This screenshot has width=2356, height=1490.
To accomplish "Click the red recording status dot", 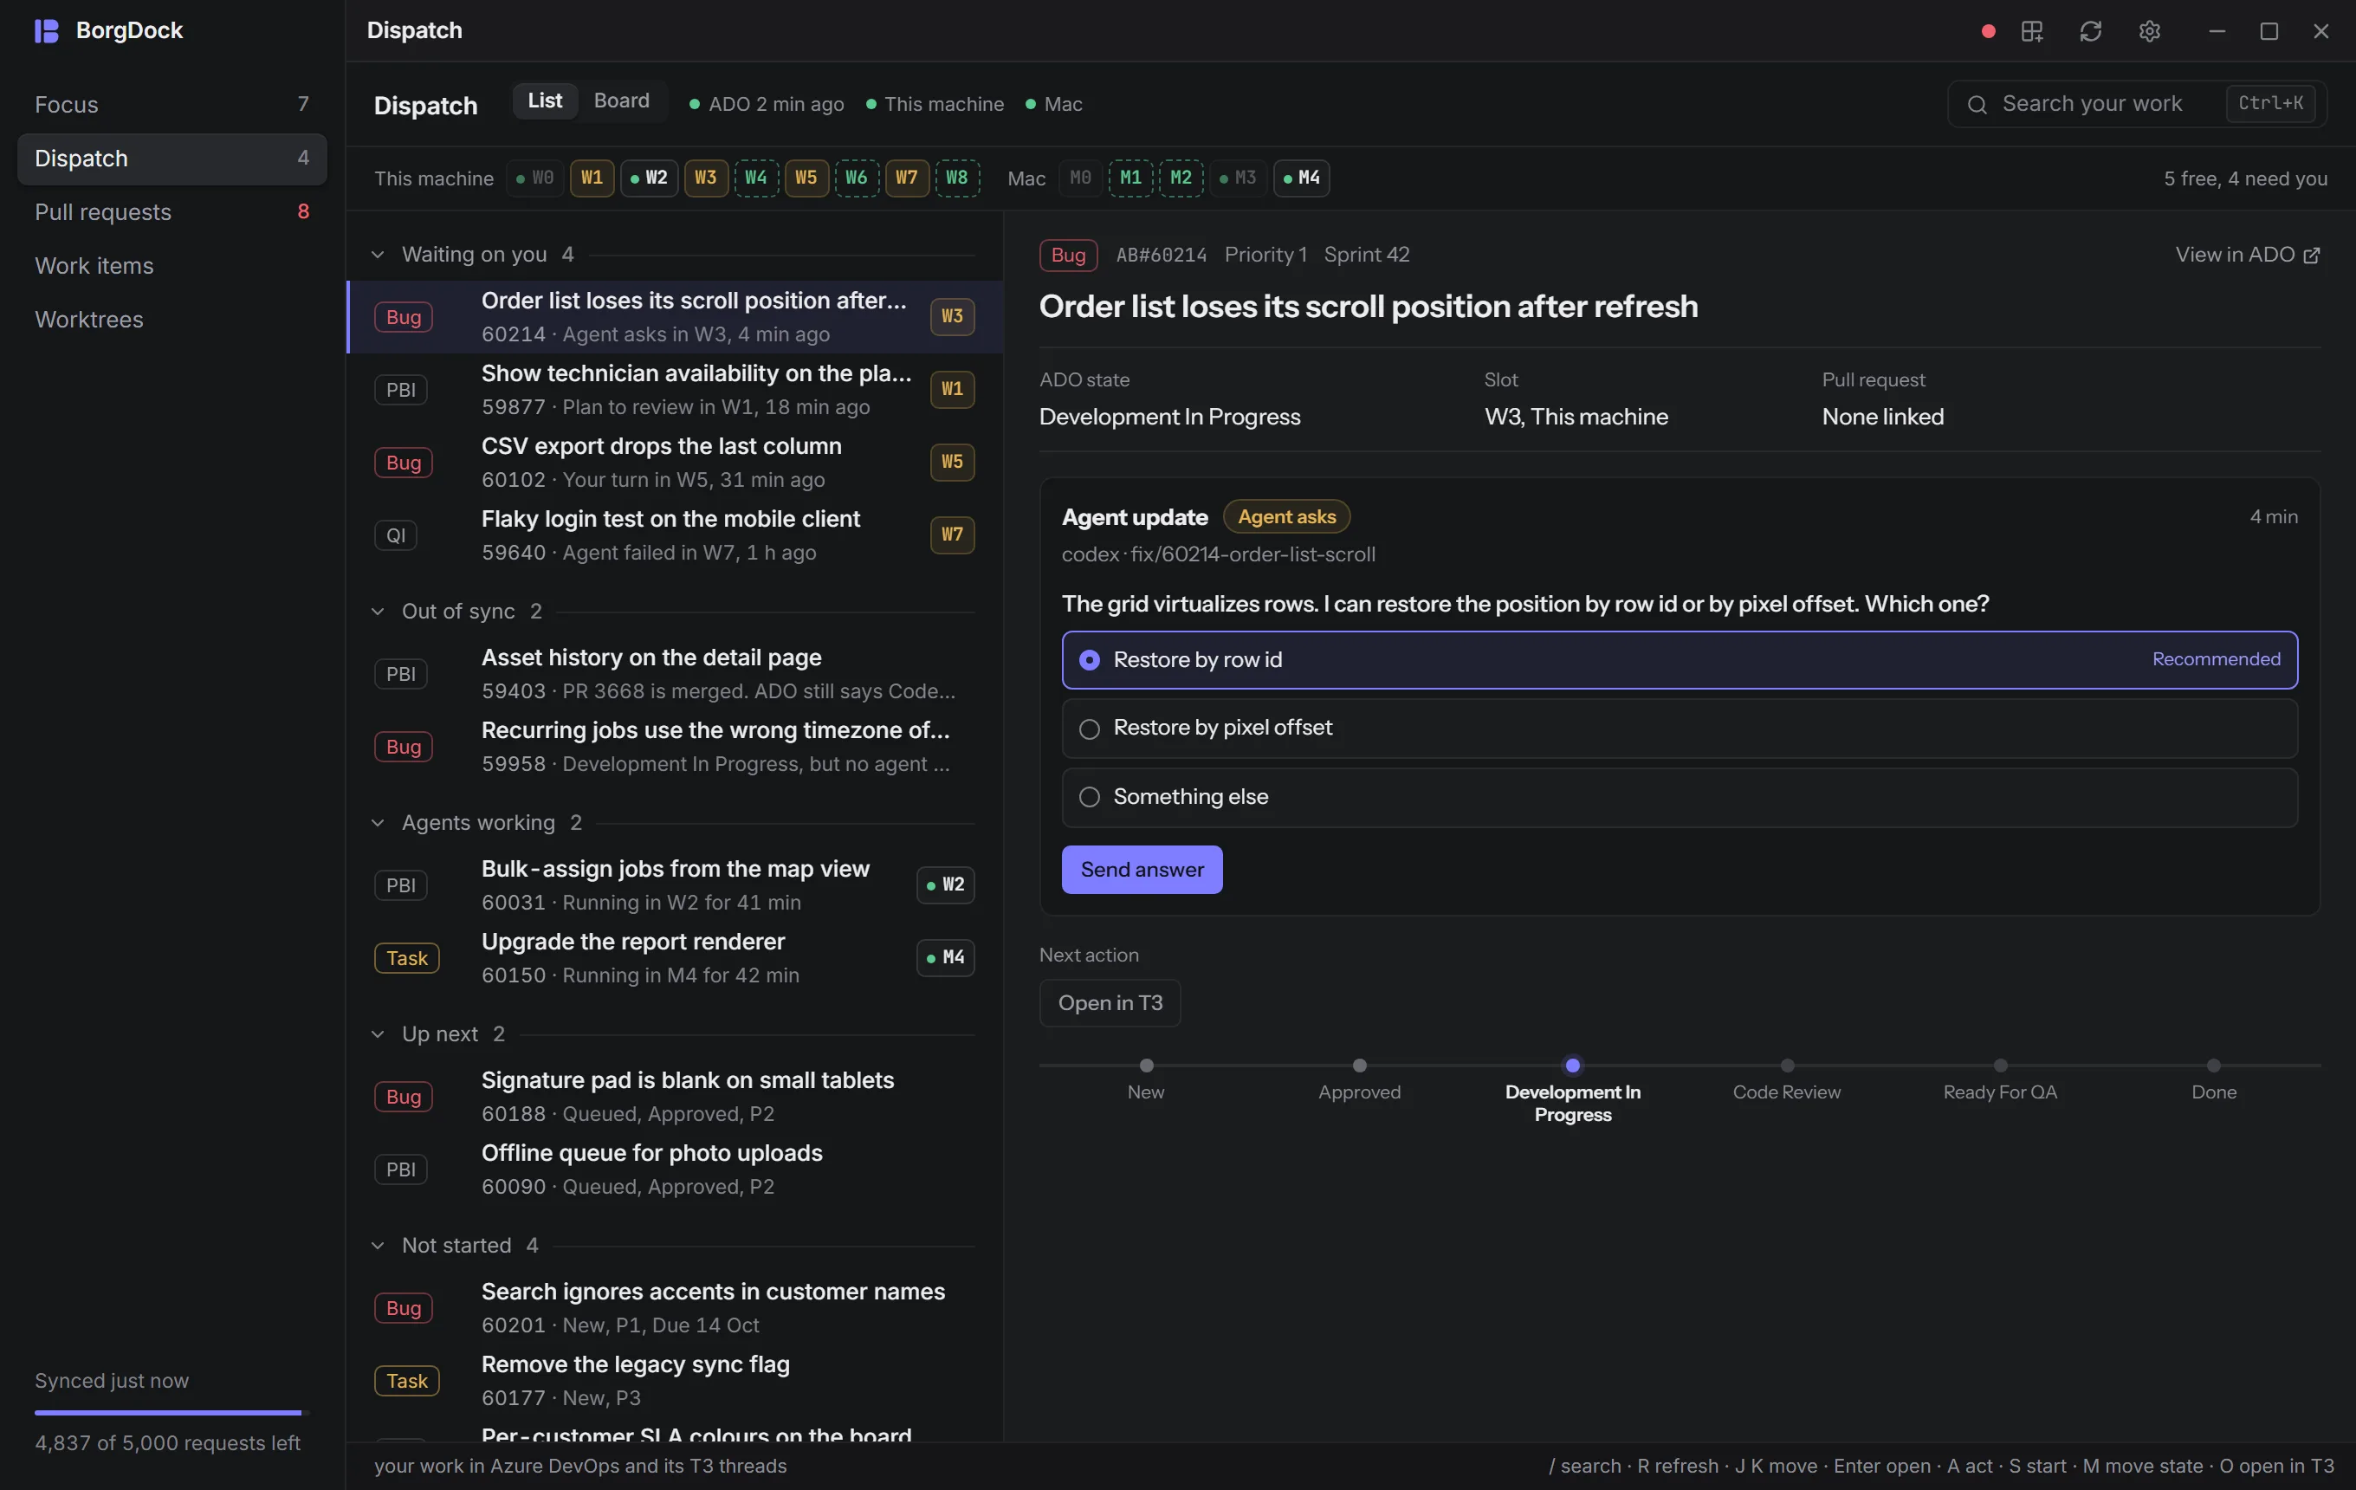I will click(1987, 31).
